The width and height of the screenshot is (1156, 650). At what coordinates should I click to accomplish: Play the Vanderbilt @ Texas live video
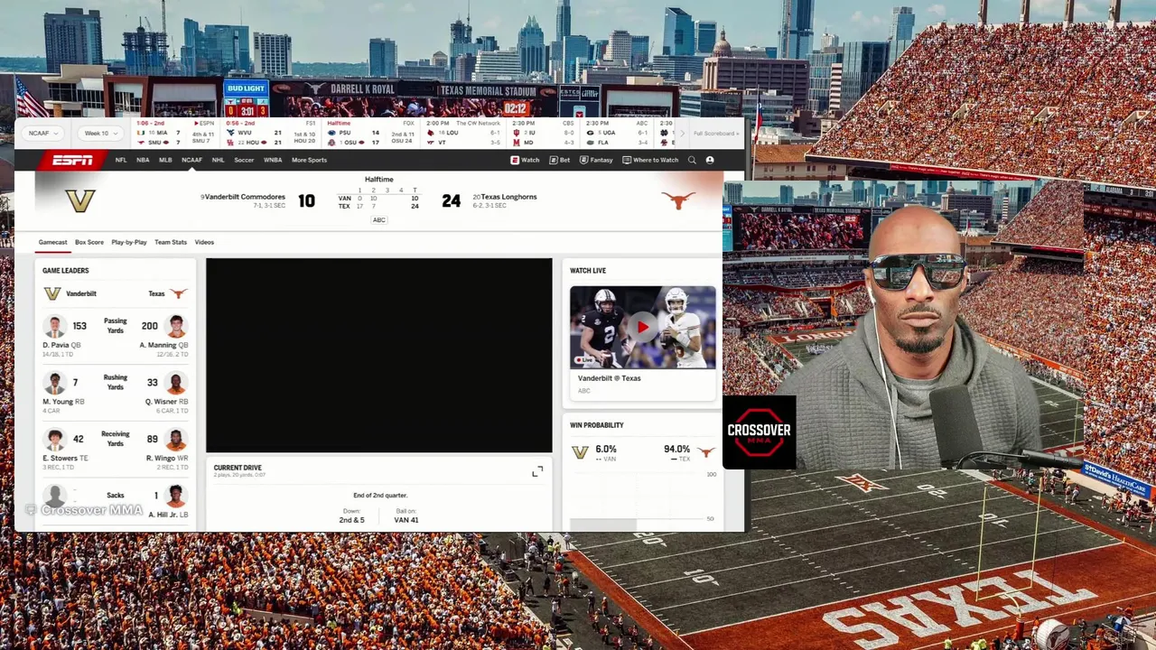[x=643, y=327]
